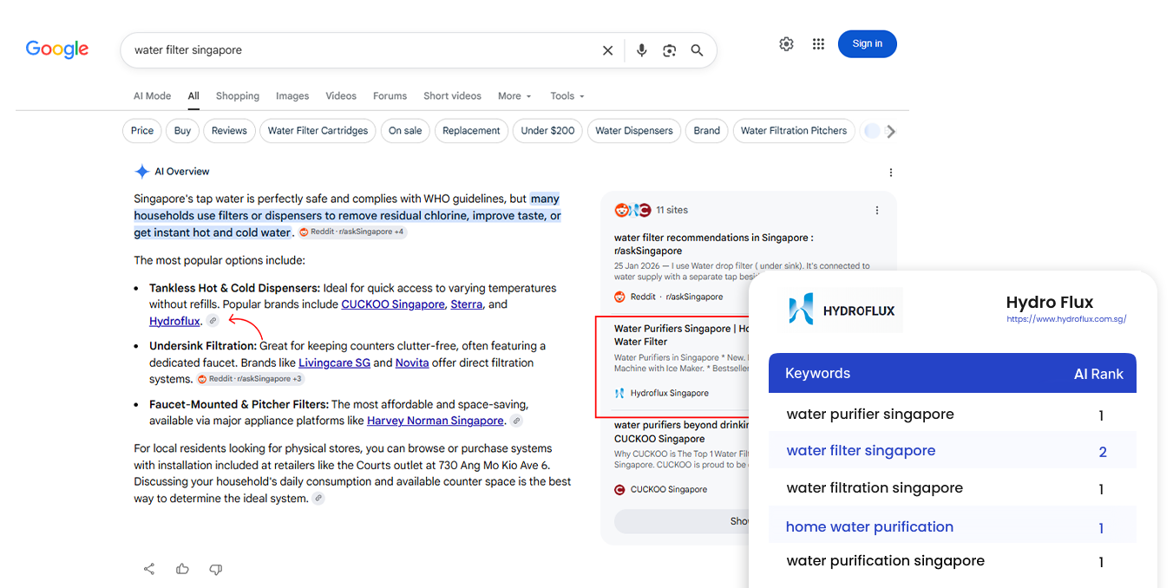Screen dimensions: 1173x588
Task: Start voice search with microphone icon
Action: (x=641, y=50)
